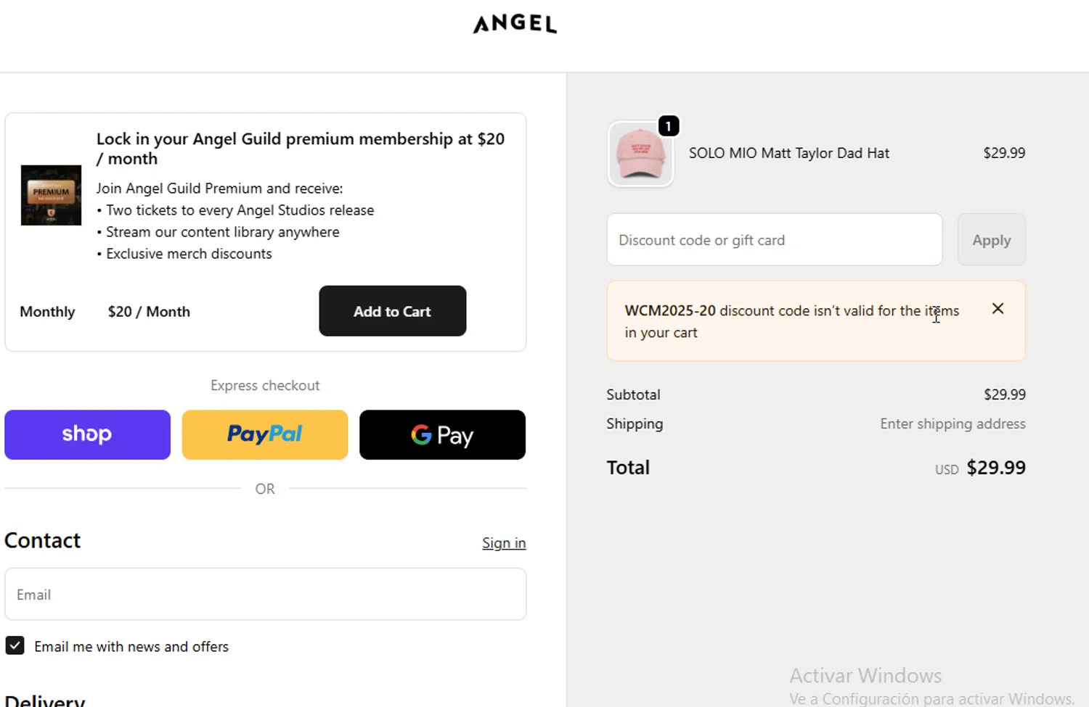Viewport: 1089px width, 707px height.
Task: Dismiss the invalid discount code message
Action: pos(998,309)
